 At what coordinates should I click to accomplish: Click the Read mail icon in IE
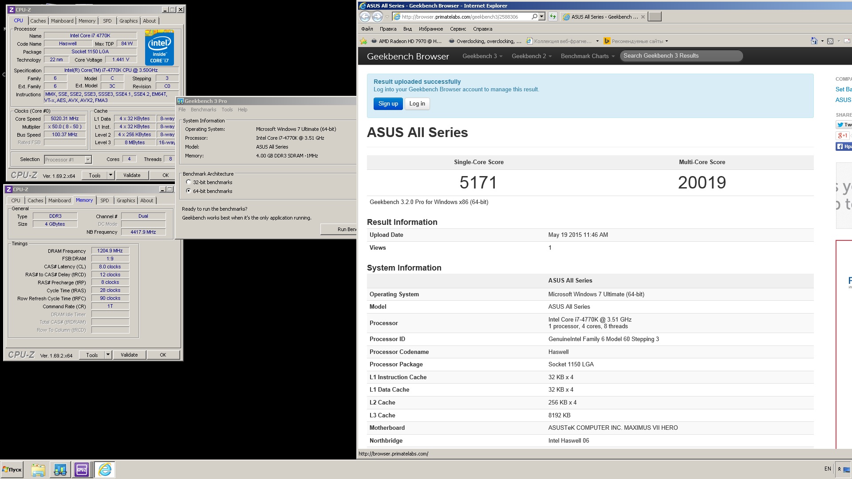(x=847, y=41)
